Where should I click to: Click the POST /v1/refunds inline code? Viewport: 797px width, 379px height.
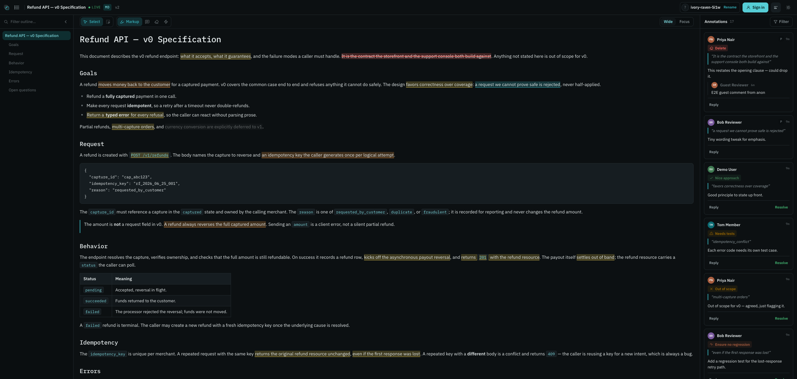[149, 155]
